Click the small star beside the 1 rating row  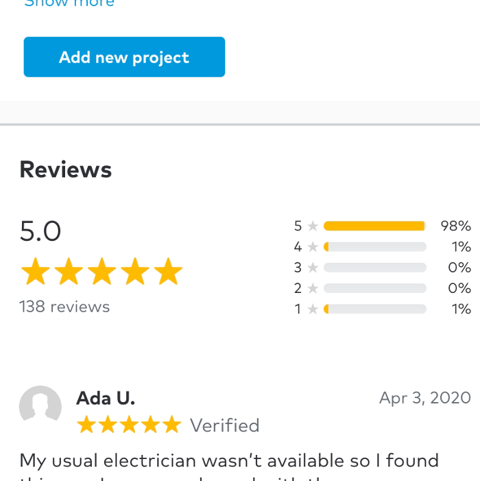(313, 309)
